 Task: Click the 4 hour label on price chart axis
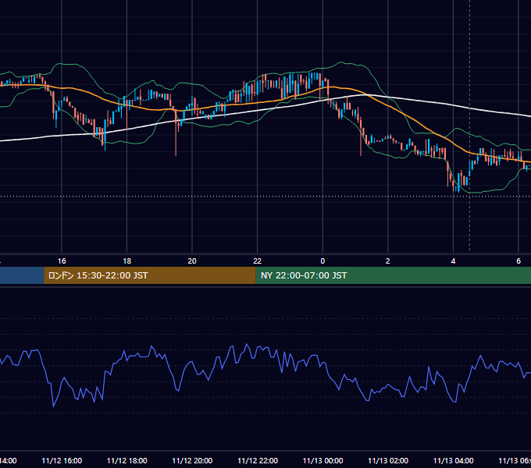pyautogui.click(x=453, y=261)
